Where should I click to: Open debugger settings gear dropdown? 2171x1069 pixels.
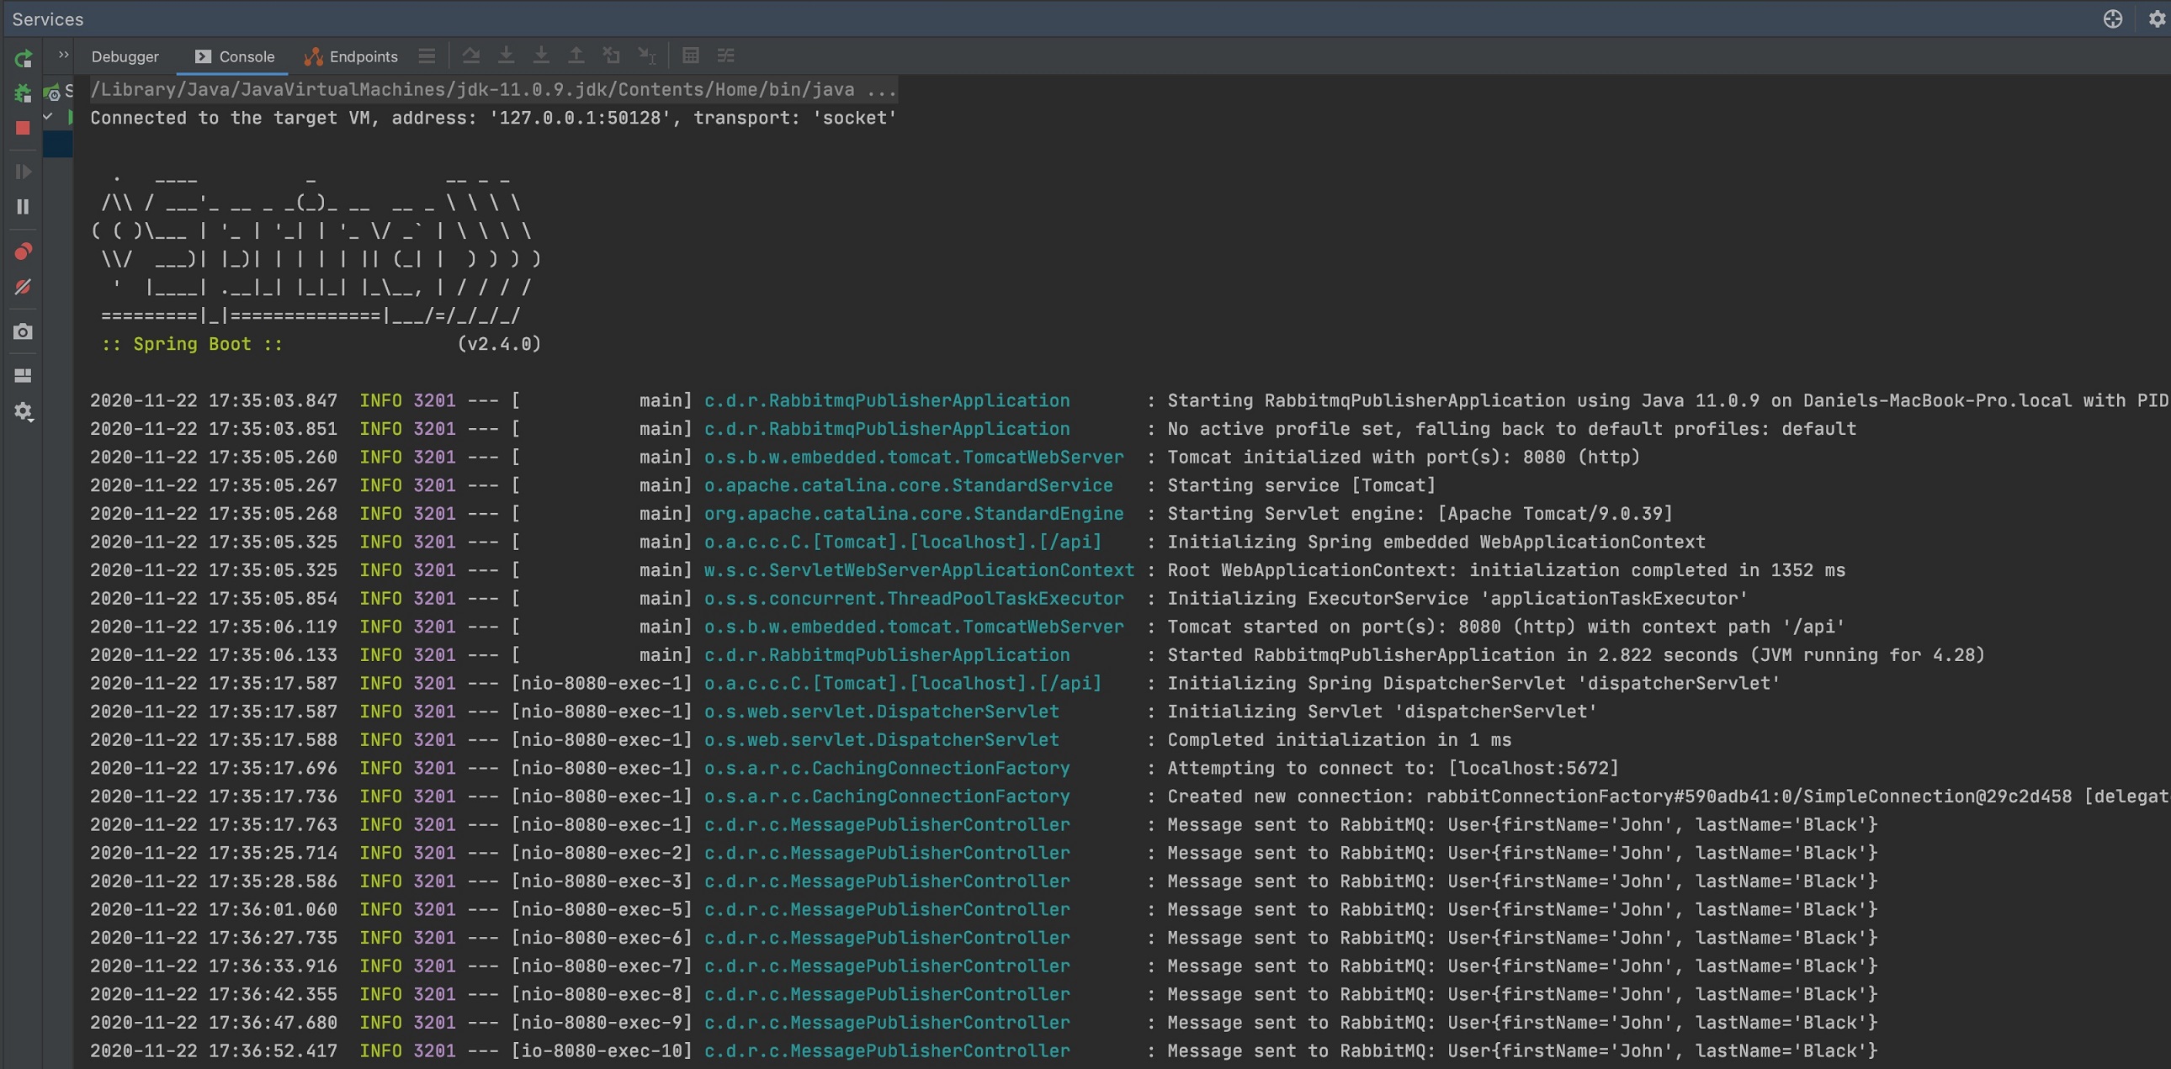click(23, 412)
